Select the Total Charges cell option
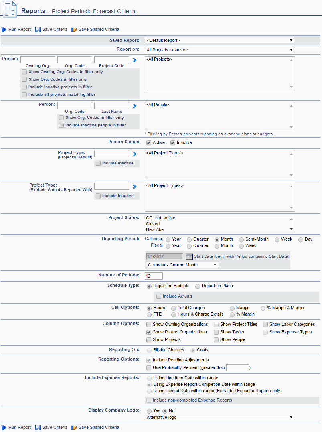This screenshot has width=322, height=432. pos(174,308)
